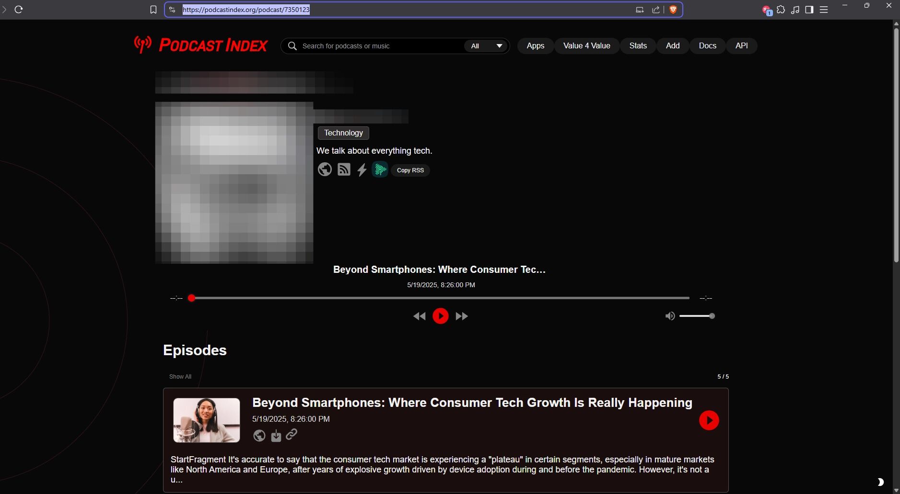This screenshot has width=900, height=494.
Task: Click the red extension icon with badge
Action: (767, 10)
